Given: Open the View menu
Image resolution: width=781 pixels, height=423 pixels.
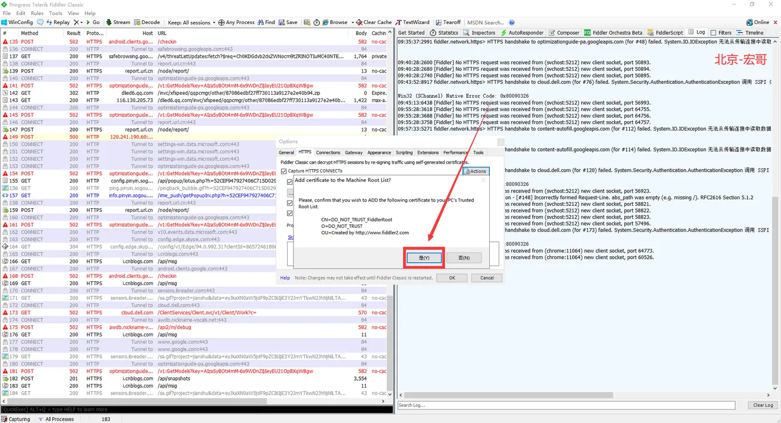Looking at the screenshot, I should click(73, 13).
